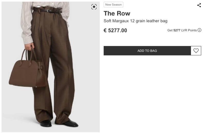The image size is (205, 133).
Task: Click the black shoes in the photo
Action: click(59, 123)
